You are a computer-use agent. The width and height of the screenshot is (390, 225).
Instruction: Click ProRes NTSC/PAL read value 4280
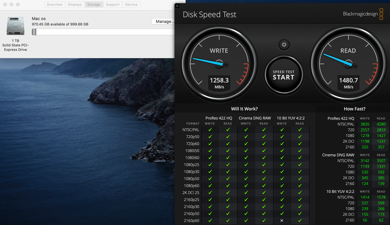(x=381, y=124)
